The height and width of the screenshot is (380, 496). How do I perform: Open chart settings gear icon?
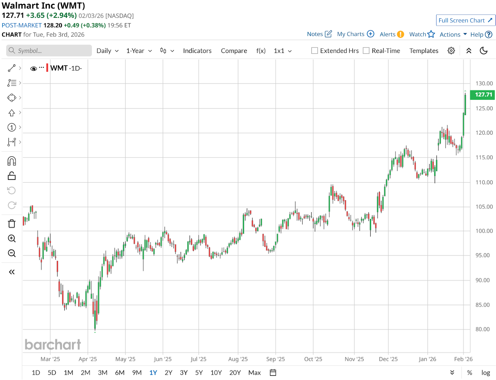pos(451,51)
